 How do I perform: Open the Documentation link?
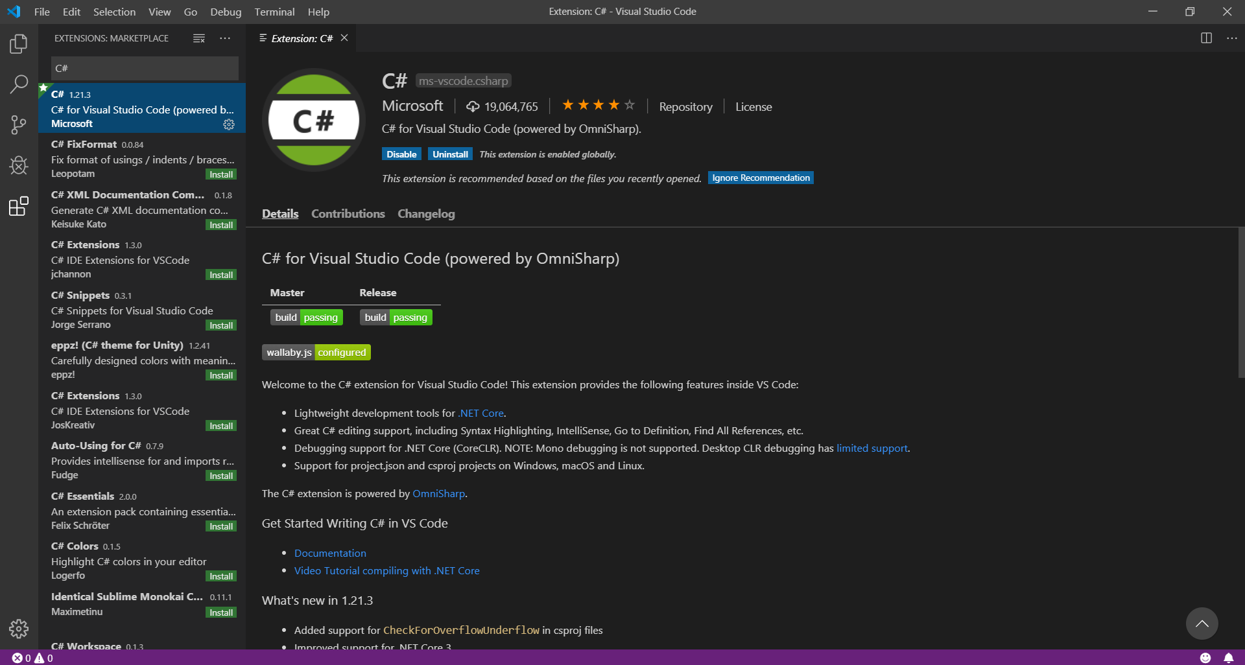tap(330, 553)
